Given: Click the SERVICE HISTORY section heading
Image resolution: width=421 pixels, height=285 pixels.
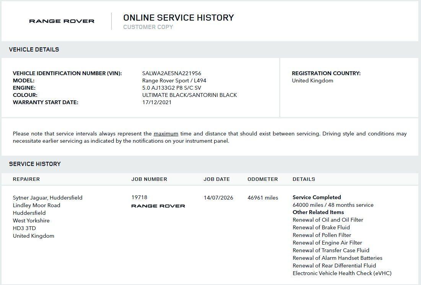Looking at the screenshot, I should point(35,164).
